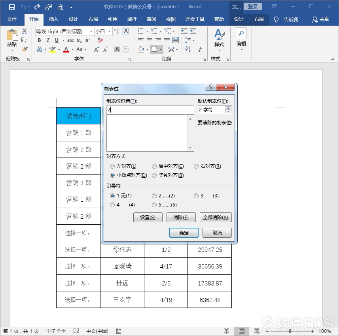Choose leader option 4 underline

point(112,205)
